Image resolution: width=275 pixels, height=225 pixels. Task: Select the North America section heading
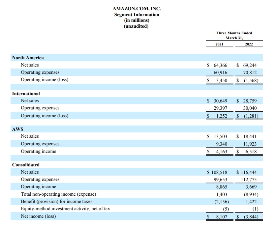[x=28, y=58]
